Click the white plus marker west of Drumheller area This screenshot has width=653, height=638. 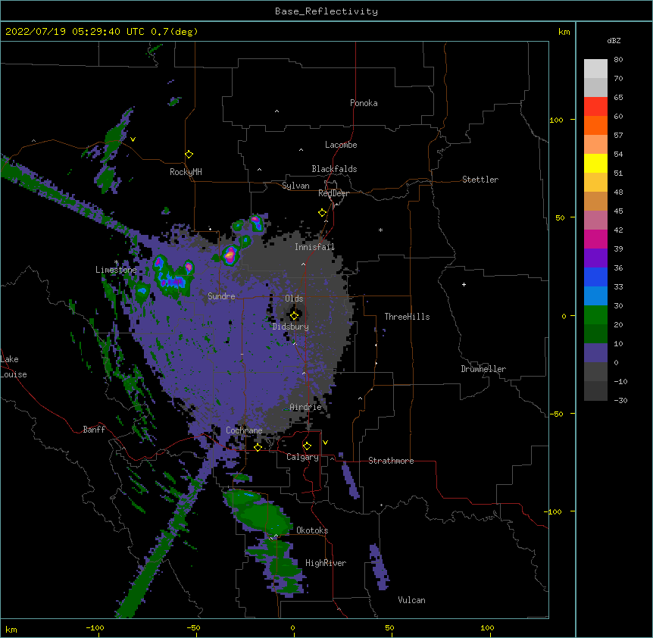(464, 284)
